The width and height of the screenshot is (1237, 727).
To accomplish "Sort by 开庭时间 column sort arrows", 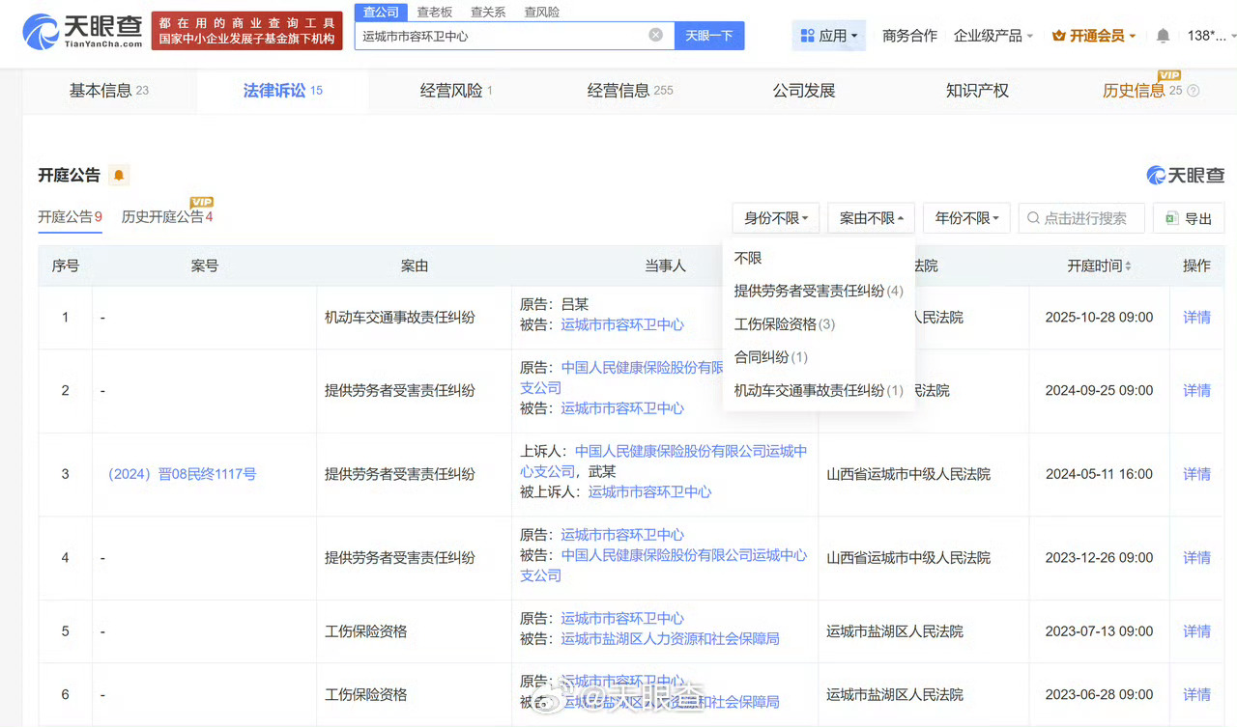I will (1128, 266).
